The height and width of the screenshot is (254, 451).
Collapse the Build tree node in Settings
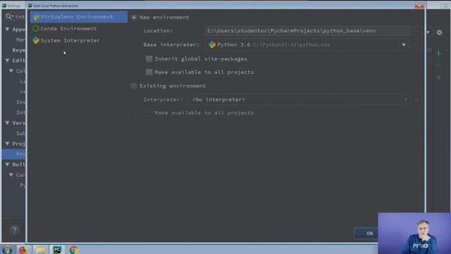(x=8, y=164)
